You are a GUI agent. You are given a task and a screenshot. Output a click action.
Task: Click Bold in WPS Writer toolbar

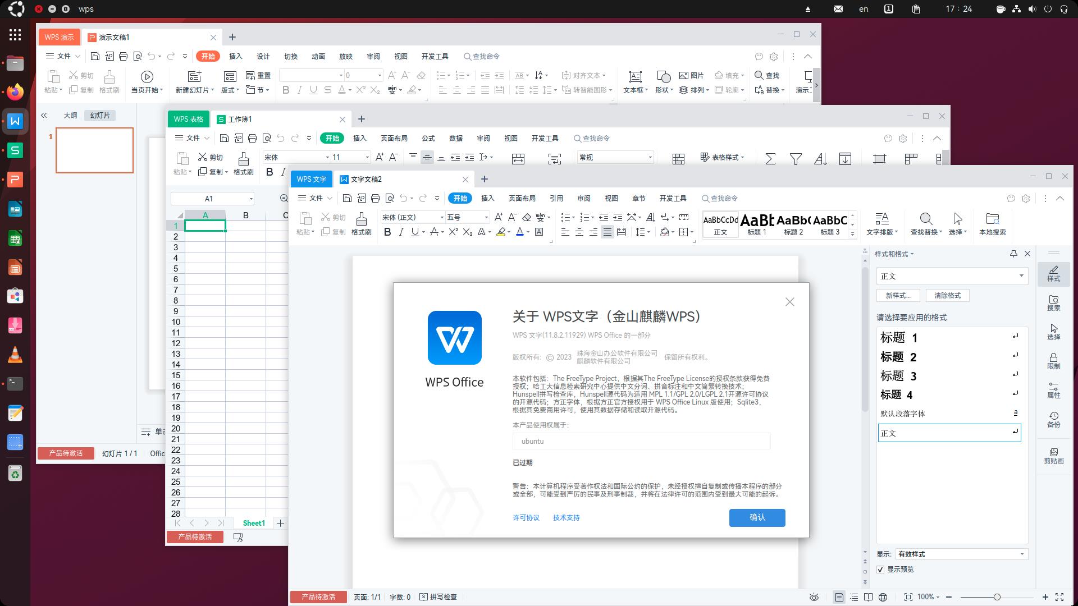pos(387,232)
